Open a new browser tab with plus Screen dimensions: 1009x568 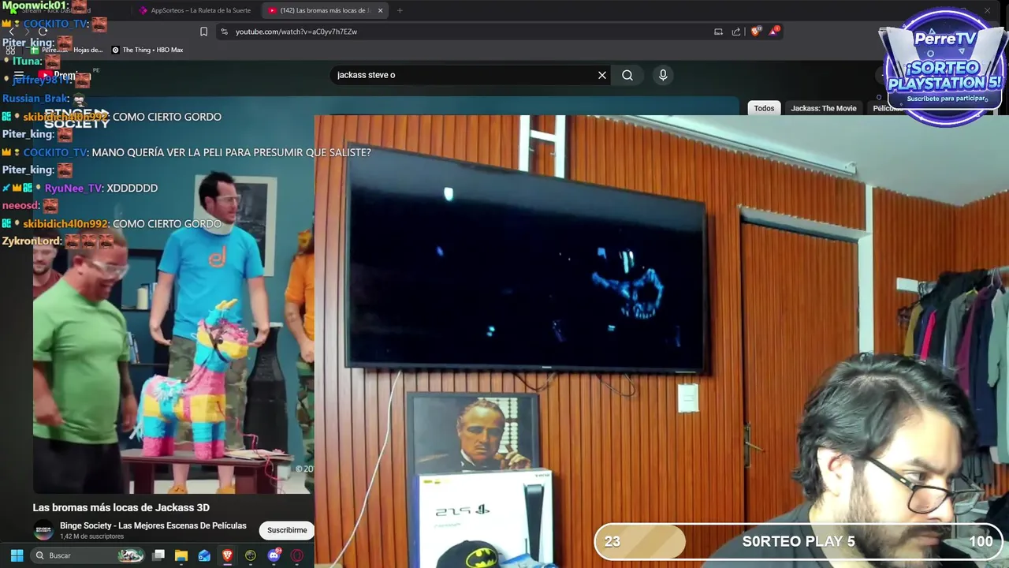400,10
